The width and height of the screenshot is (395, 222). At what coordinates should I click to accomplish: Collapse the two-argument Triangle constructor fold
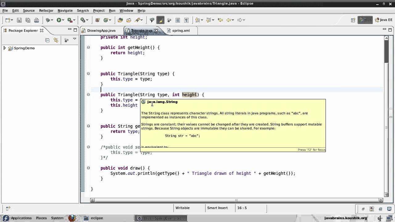88,95
